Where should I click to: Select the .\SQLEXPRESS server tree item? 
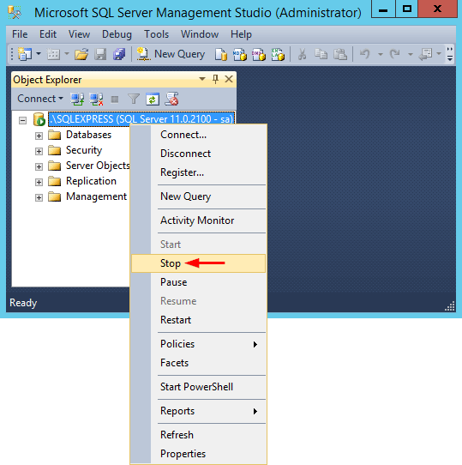click(141, 119)
